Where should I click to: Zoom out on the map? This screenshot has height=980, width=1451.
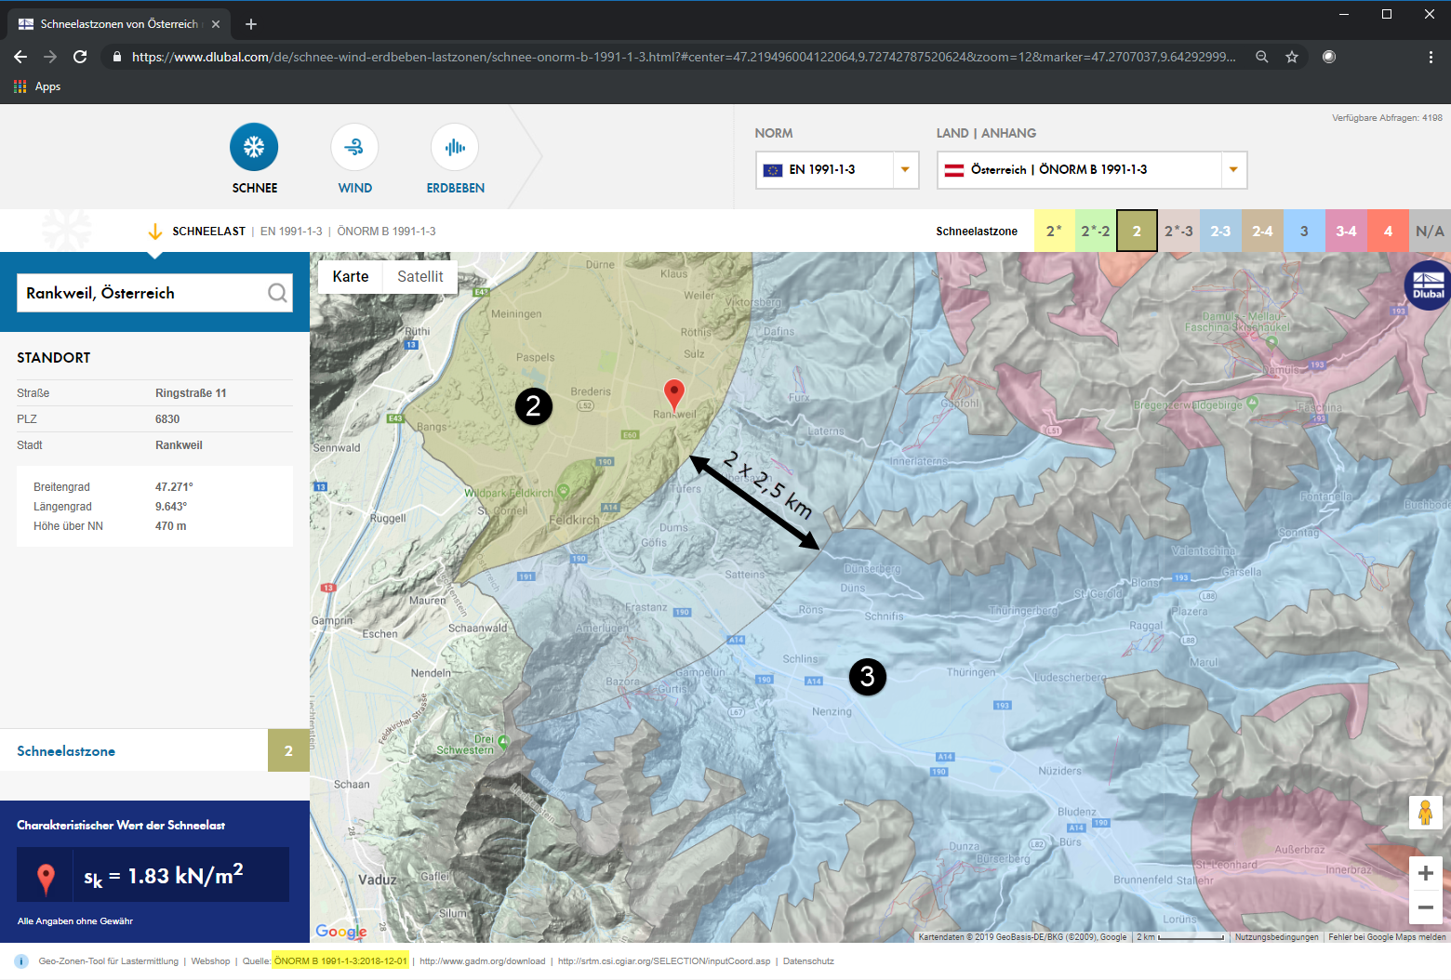point(1425,907)
